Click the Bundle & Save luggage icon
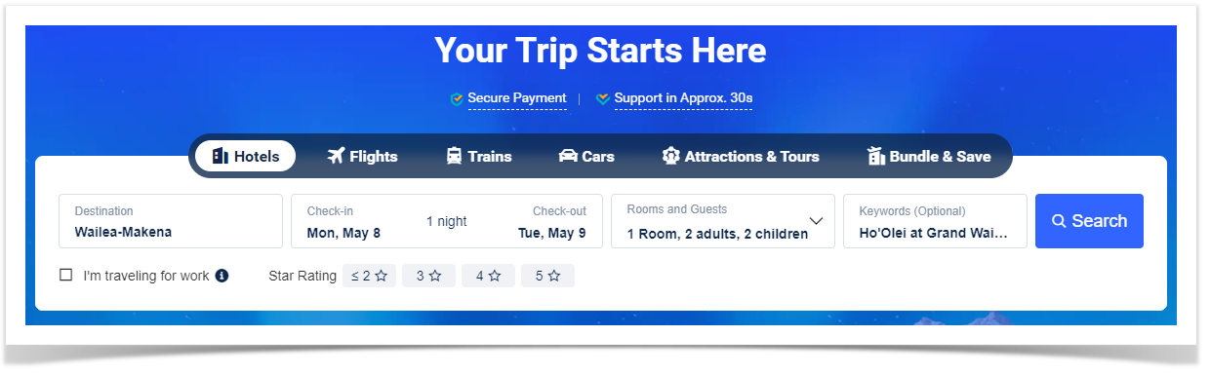This screenshot has height=373, width=1210. [875, 156]
